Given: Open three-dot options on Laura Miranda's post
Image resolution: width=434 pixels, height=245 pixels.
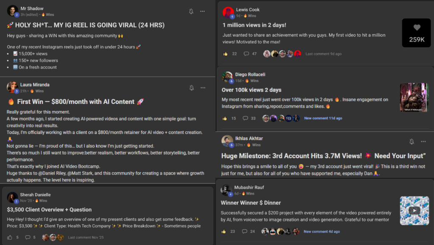Looking at the screenshot, I should click(x=203, y=88).
